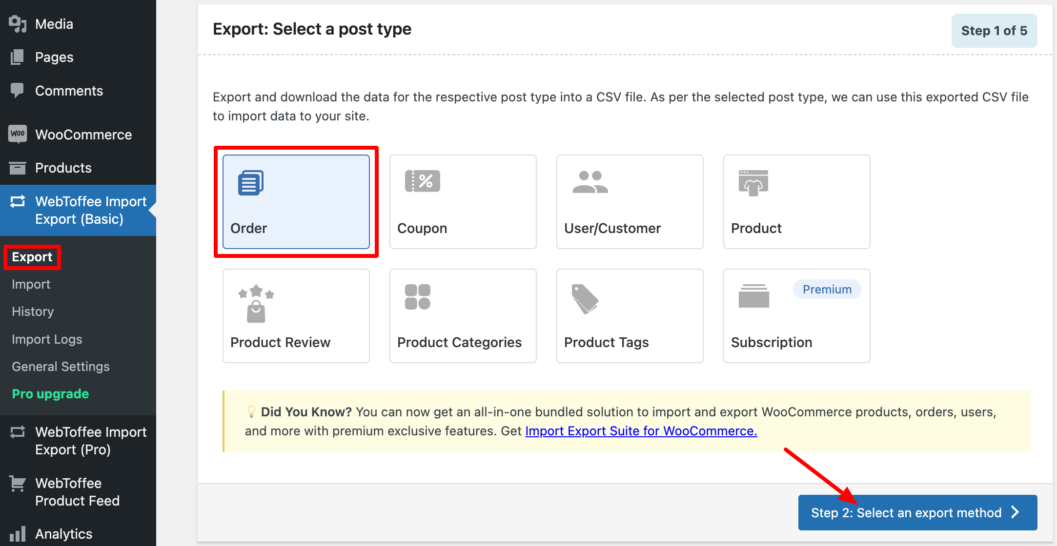Open WebToffee Import Export (Pro) menu
Viewport: 1057px width, 546px height.
pos(78,441)
